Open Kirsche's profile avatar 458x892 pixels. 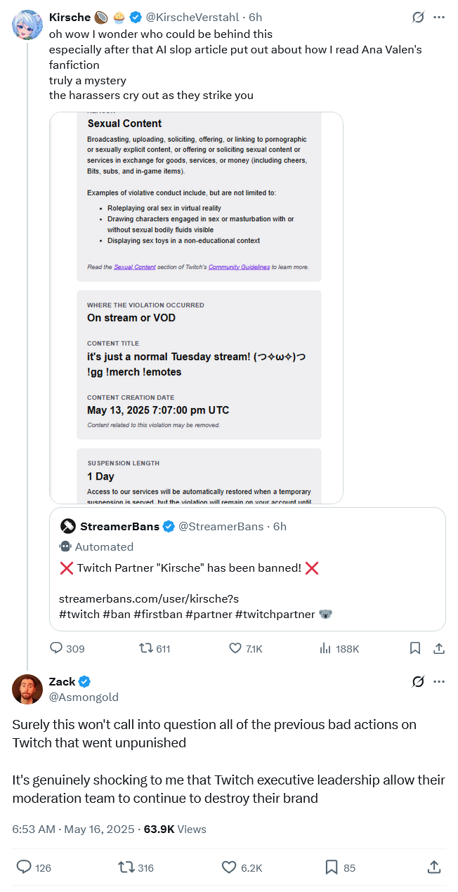27,25
